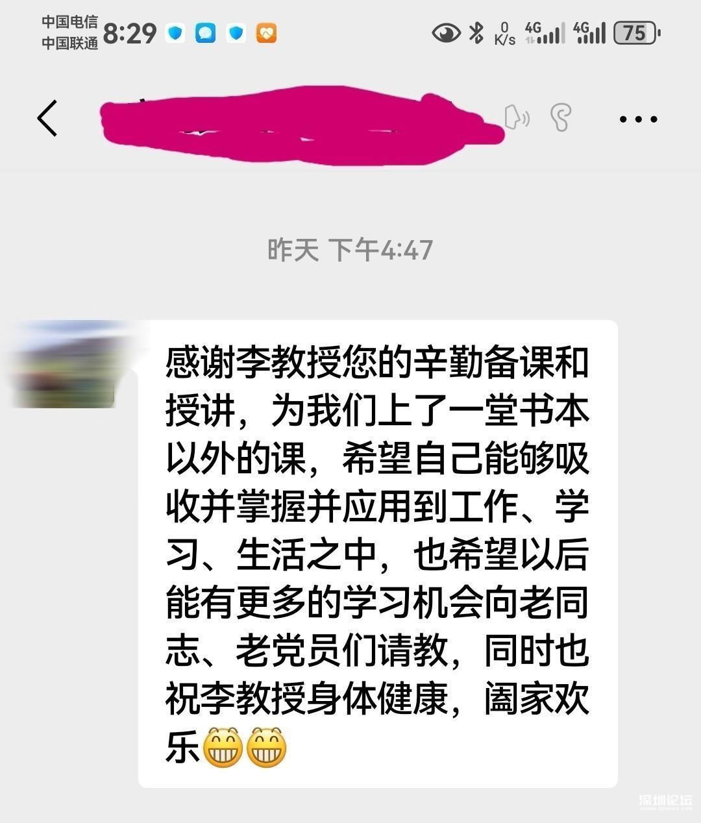
Task: Tap the eye-comfort icon in status bar
Action: click(x=446, y=32)
